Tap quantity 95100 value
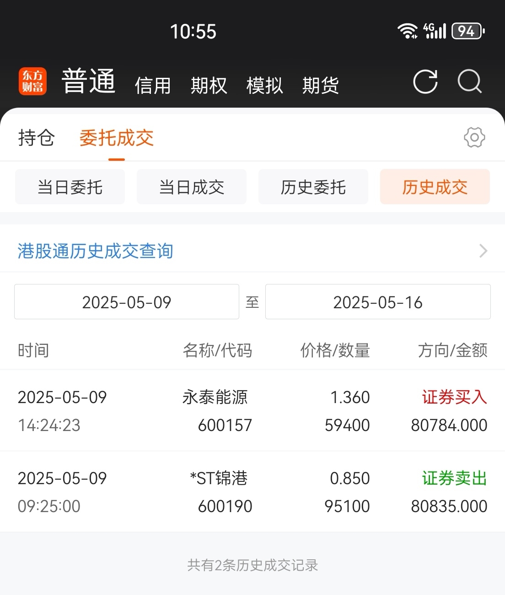 347,507
